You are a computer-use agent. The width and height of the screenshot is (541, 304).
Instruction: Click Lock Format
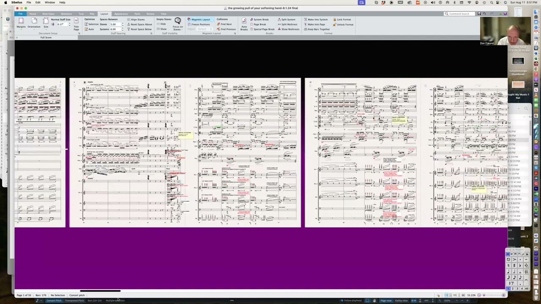point(342,19)
